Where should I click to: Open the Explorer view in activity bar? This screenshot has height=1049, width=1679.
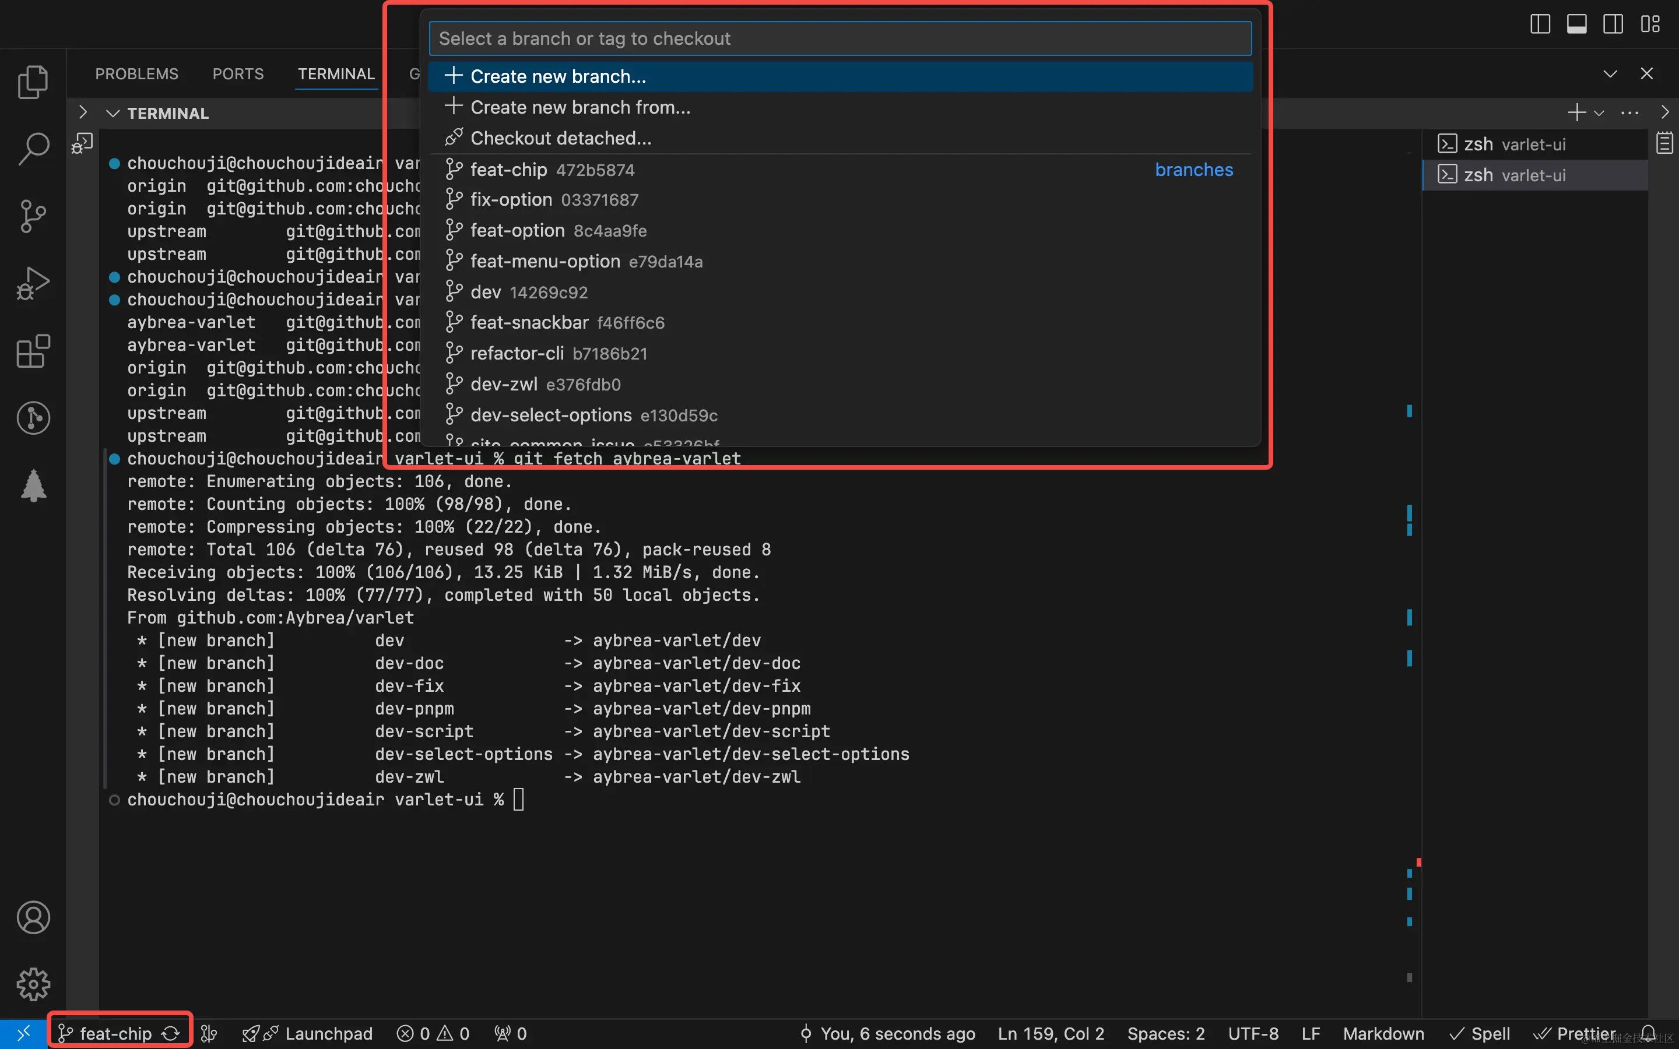click(33, 82)
